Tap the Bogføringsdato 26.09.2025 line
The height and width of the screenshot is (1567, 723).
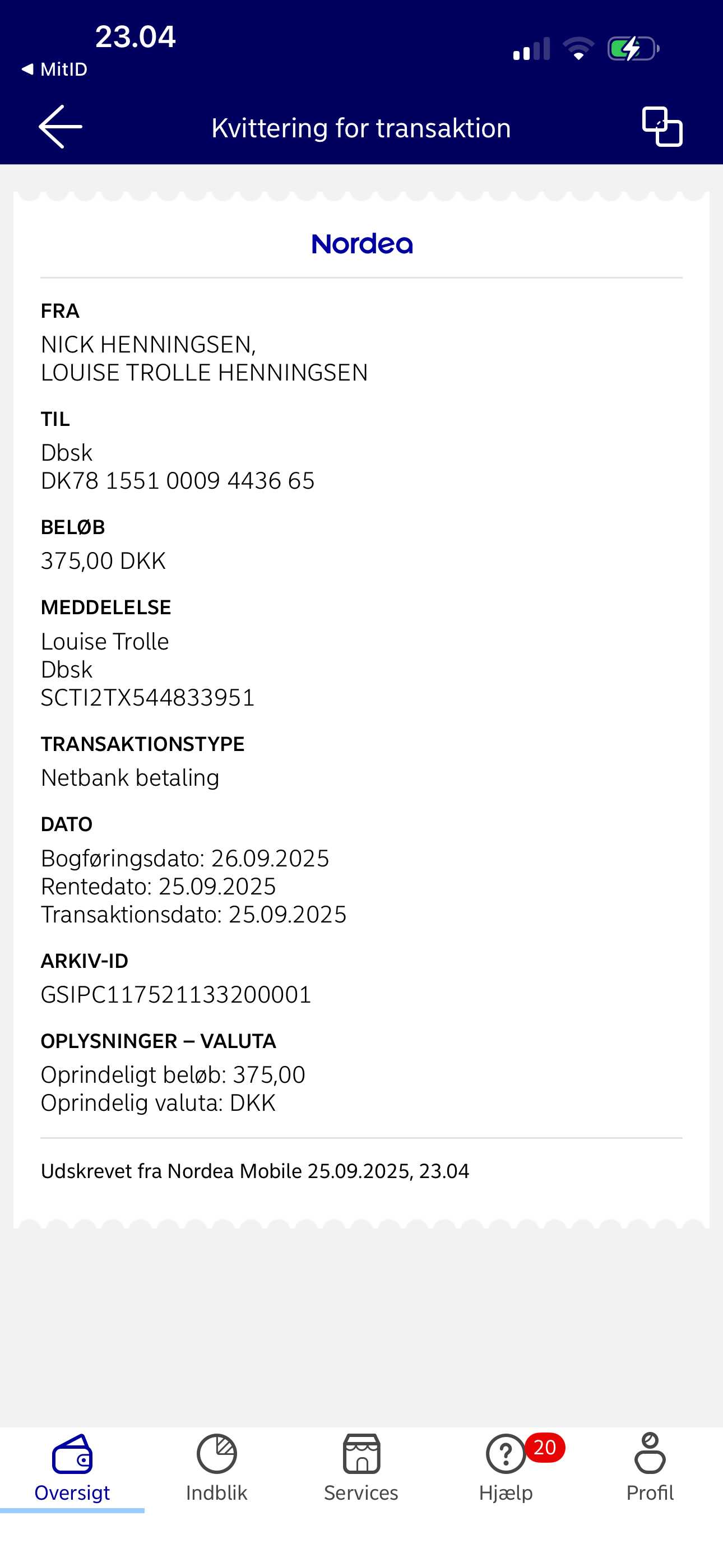(x=185, y=859)
